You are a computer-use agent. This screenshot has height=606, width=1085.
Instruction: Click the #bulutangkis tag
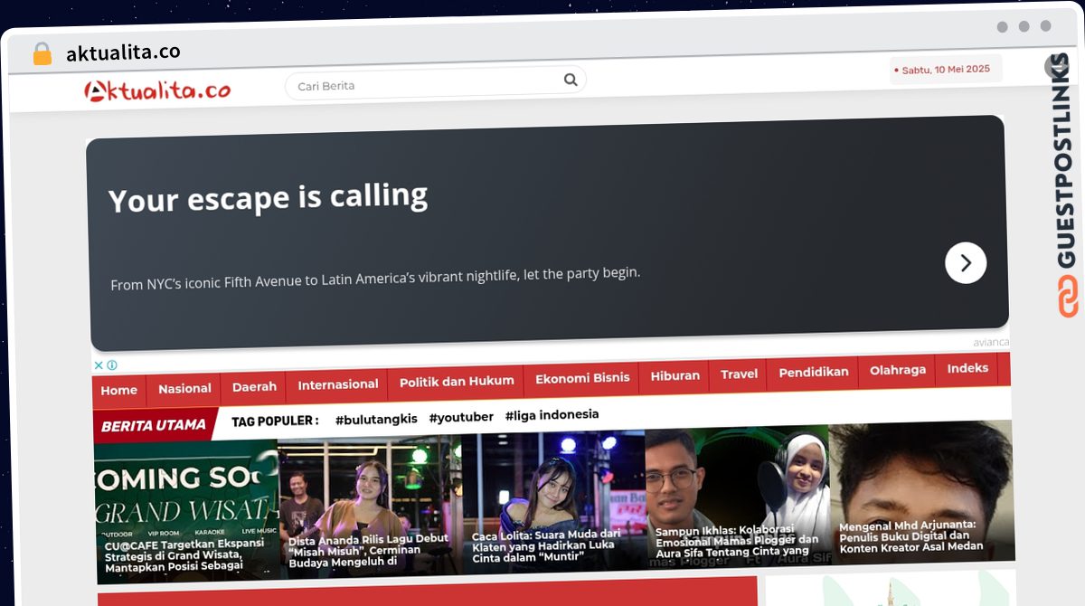(x=376, y=419)
